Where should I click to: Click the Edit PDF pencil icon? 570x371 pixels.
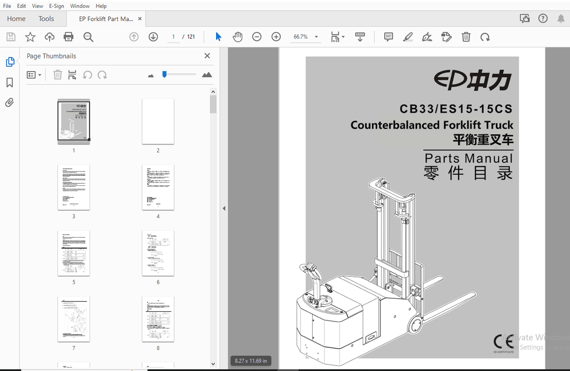[x=446, y=37]
